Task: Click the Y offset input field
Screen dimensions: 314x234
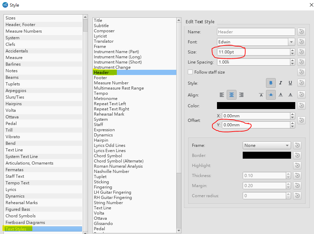Action: point(256,125)
